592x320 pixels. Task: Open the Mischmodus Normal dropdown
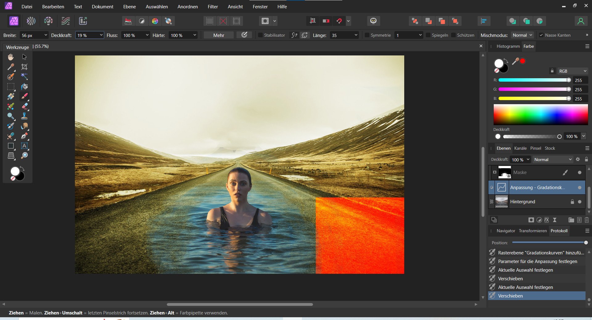(x=522, y=35)
